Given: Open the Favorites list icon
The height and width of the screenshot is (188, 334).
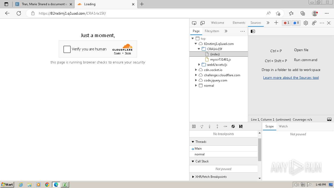Looking at the screenshot, I should (x=291, y=13).
